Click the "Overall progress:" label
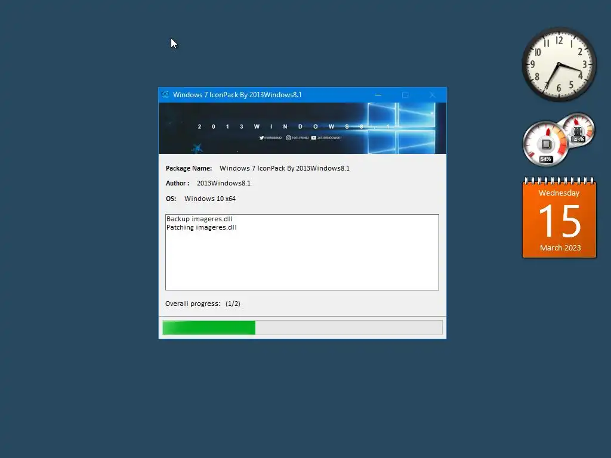Viewport: 611px width, 458px height. click(193, 304)
